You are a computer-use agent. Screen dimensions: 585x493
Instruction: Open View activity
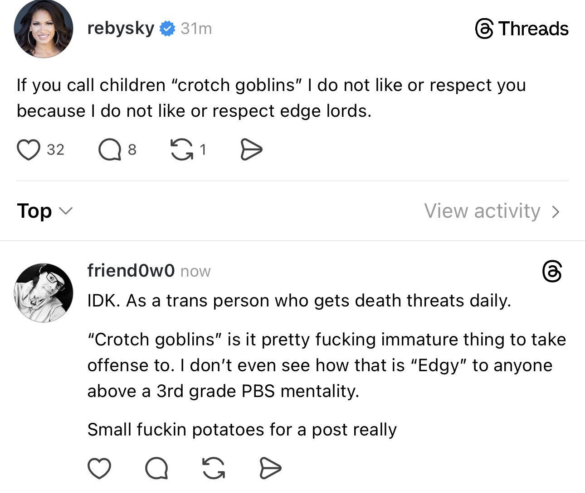[482, 211]
